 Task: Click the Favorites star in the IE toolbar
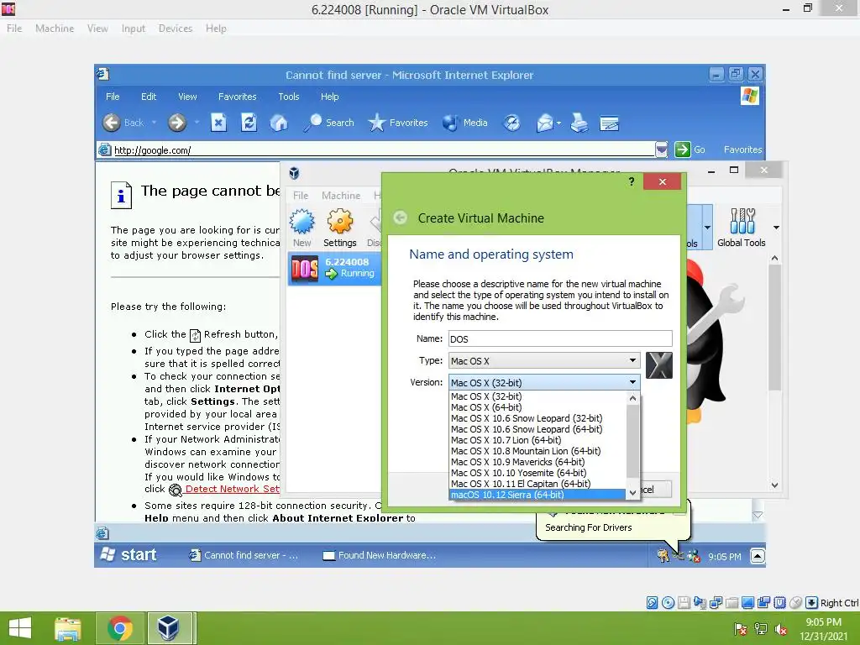pyautogui.click(x=377, y=123)
